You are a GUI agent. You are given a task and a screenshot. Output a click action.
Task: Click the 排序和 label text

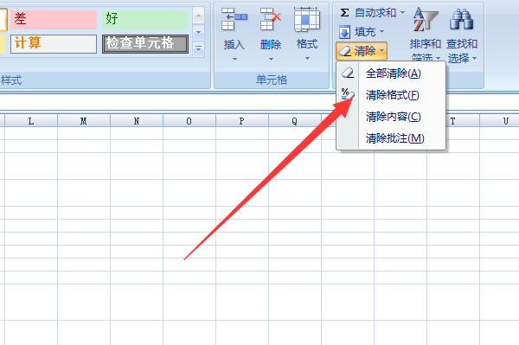[426, 43]
